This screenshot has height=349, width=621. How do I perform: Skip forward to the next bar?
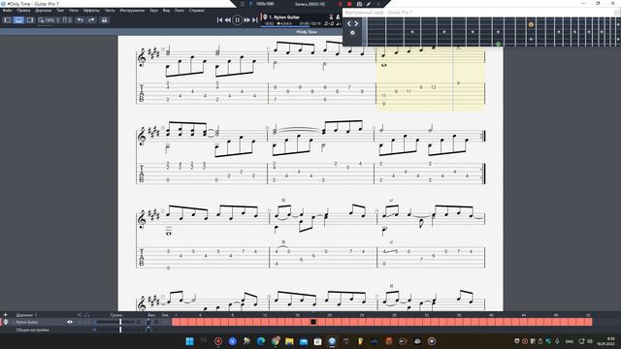pos(246,19)
